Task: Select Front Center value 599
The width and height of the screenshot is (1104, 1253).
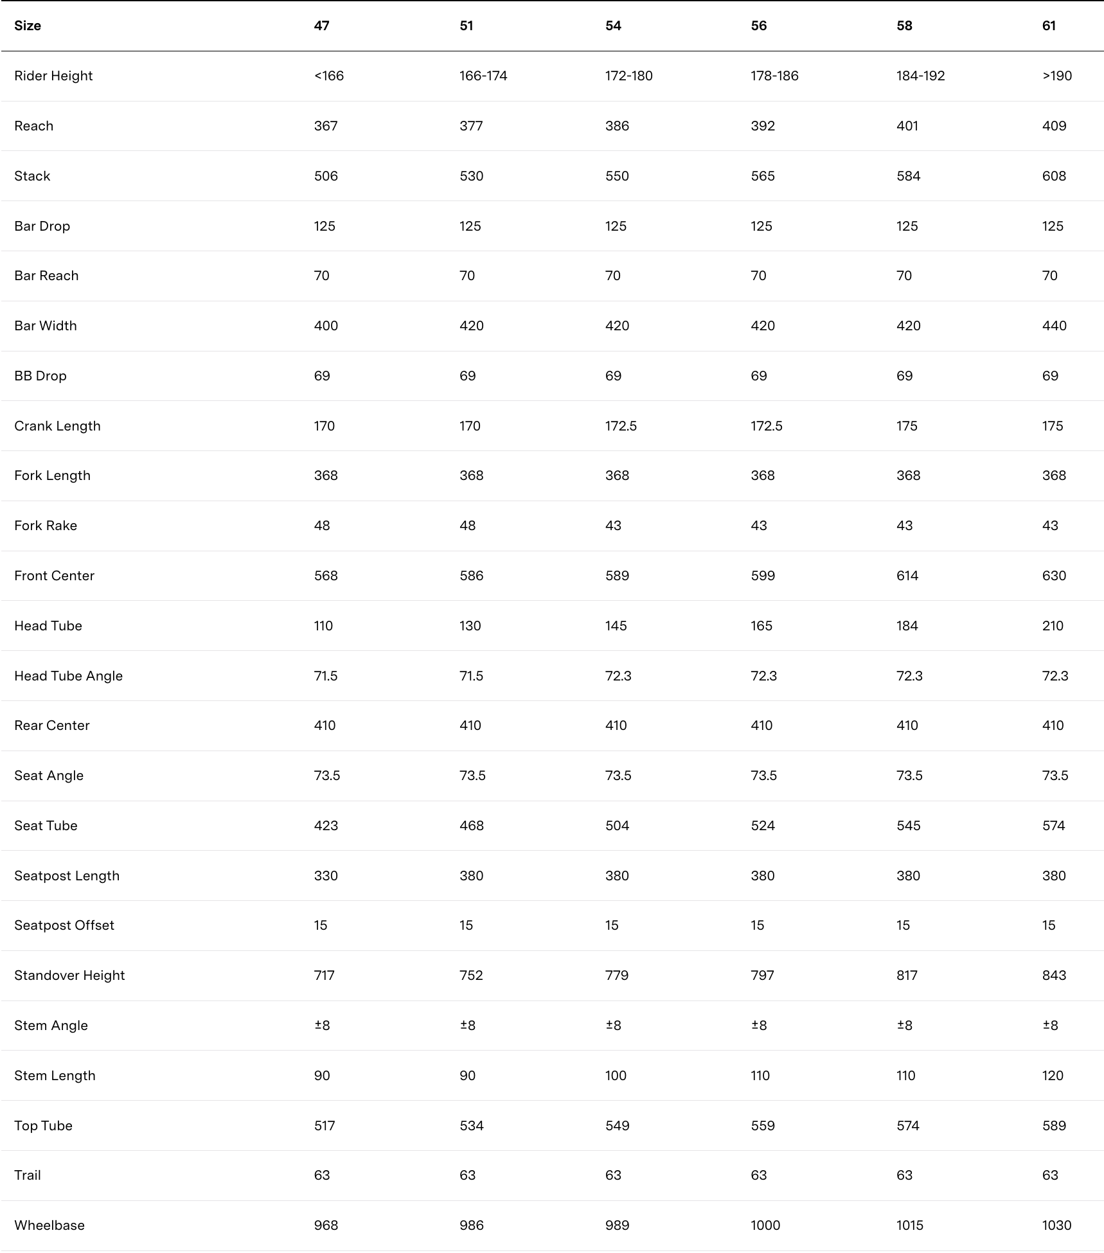Action: 763,576
